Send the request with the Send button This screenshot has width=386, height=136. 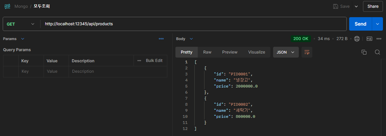click(360, 24)
